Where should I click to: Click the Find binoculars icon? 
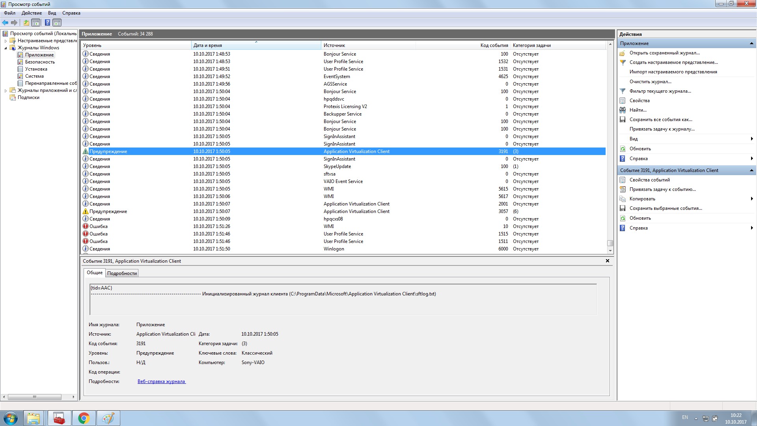tap(623, 110)
